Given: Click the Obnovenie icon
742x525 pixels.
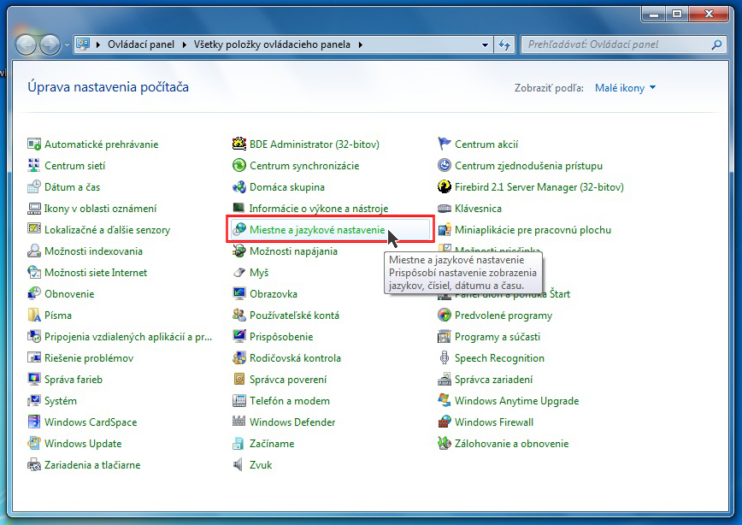Looking at the screenshot, I should (x=34, y=293).
